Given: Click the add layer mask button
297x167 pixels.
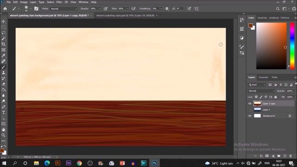Looking at the screenshot, I should click(267, 156).
